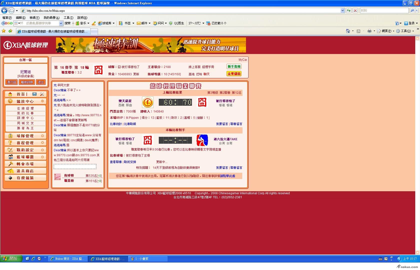
Task: Expand the 球隊管理 menu section
Action: tap(42, 136)
